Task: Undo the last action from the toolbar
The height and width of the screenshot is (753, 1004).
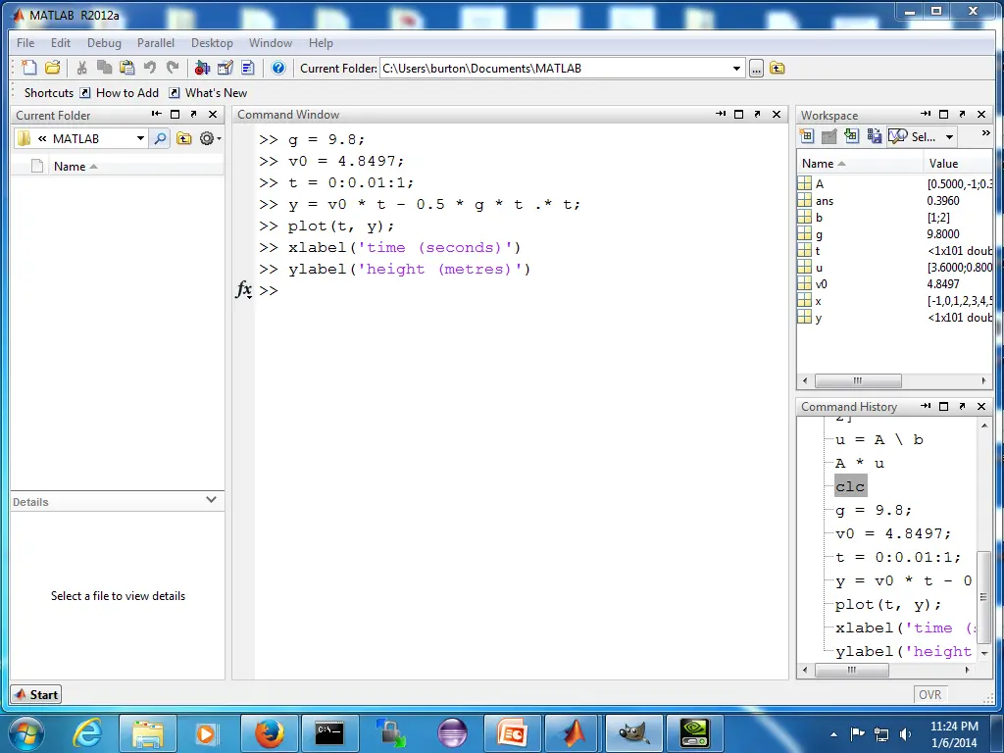Action: [150, 68]
